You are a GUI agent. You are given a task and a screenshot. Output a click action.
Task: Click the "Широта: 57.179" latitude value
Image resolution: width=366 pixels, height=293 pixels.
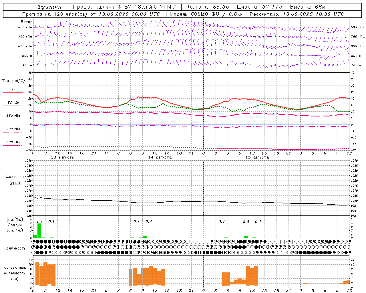tap(260, 7)
